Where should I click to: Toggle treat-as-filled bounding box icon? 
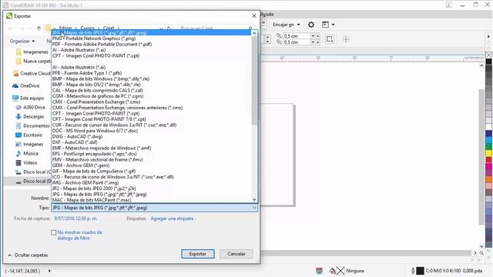[x=330, y=39]
